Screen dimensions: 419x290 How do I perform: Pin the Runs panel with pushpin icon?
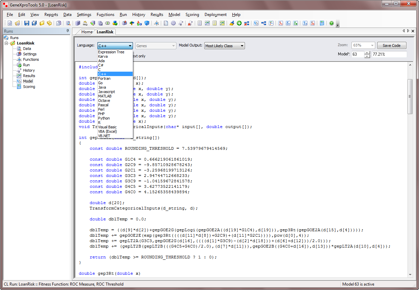(68, 31)
